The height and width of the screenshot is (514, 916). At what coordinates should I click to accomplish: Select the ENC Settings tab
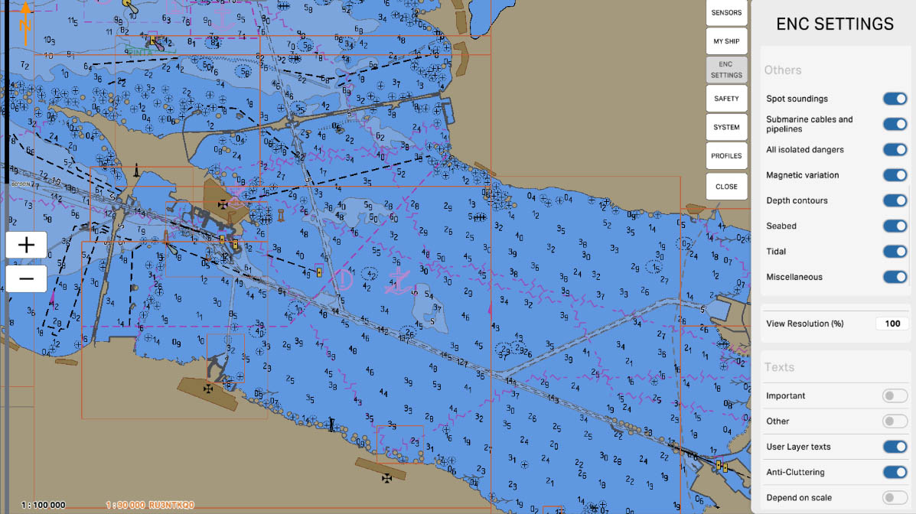726,70
